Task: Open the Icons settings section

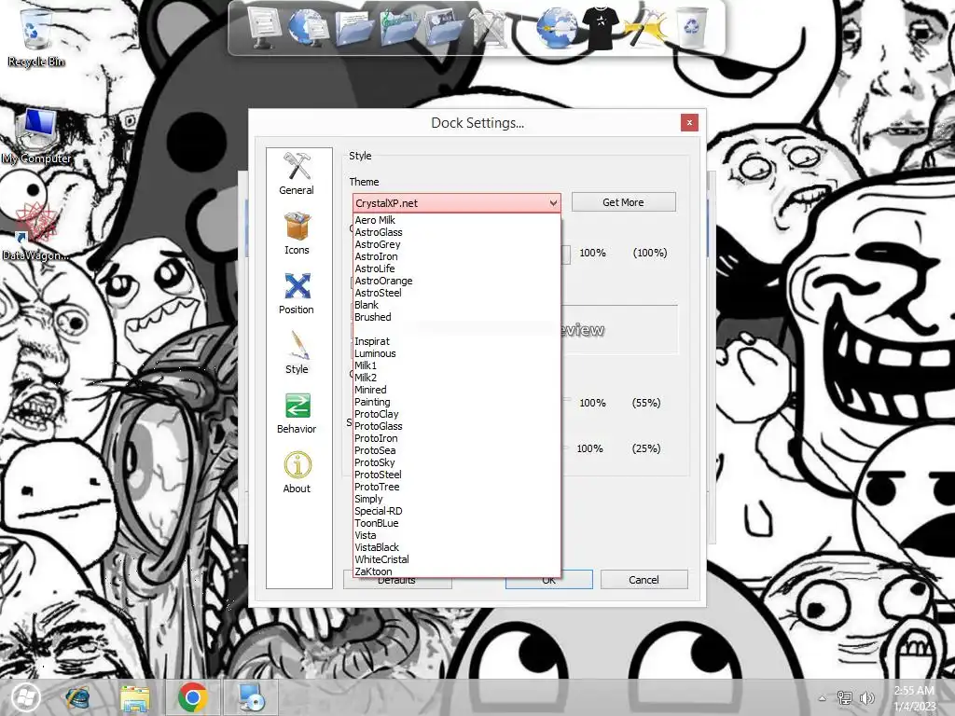Action: 297,233
